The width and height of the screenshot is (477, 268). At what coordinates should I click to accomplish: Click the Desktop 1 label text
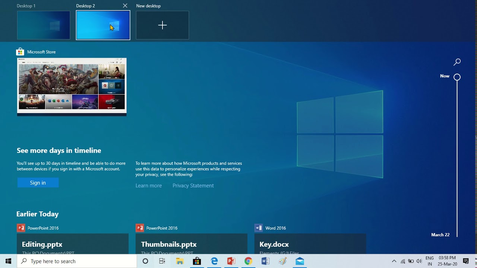pyautogui.click(x=26, y=6)
